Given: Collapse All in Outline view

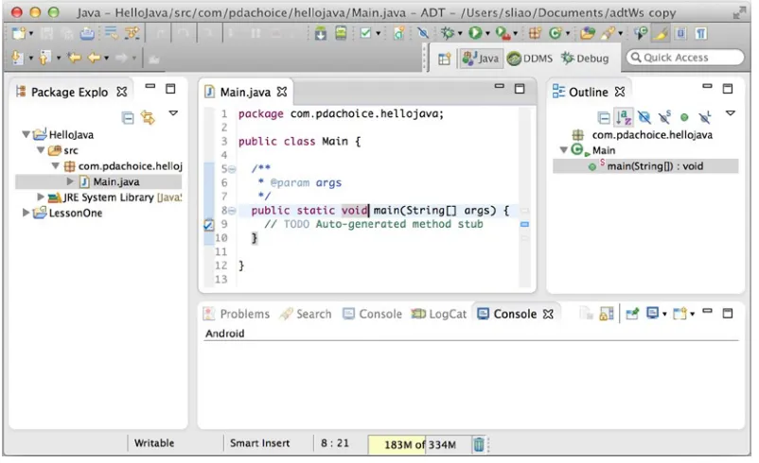Looking at the screenshot, I should pos(604,117).
